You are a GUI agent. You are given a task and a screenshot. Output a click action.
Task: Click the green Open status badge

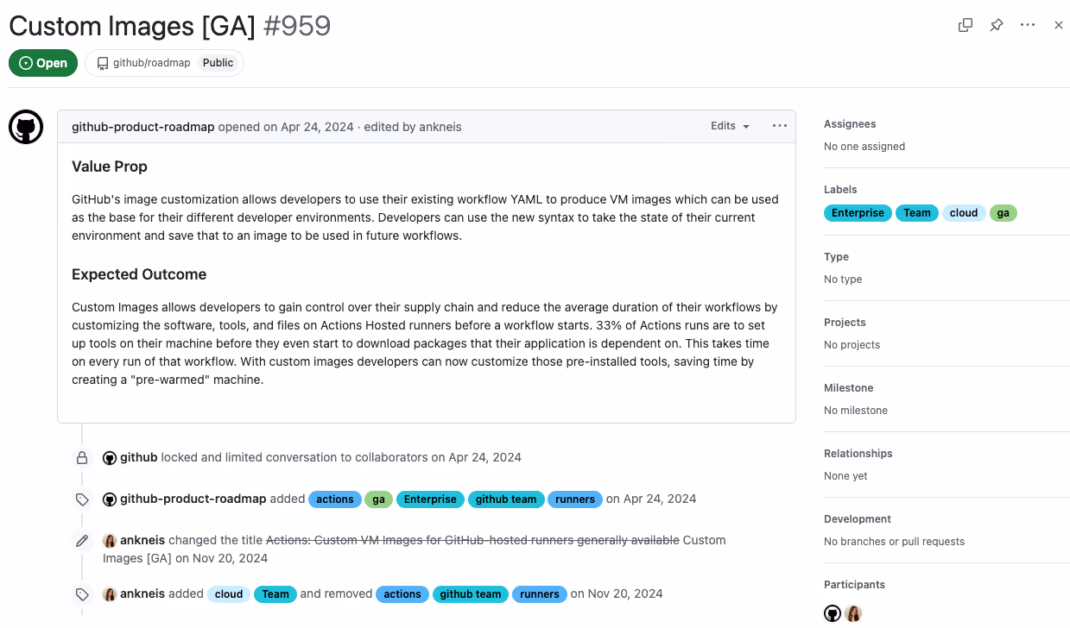(43, 63)
